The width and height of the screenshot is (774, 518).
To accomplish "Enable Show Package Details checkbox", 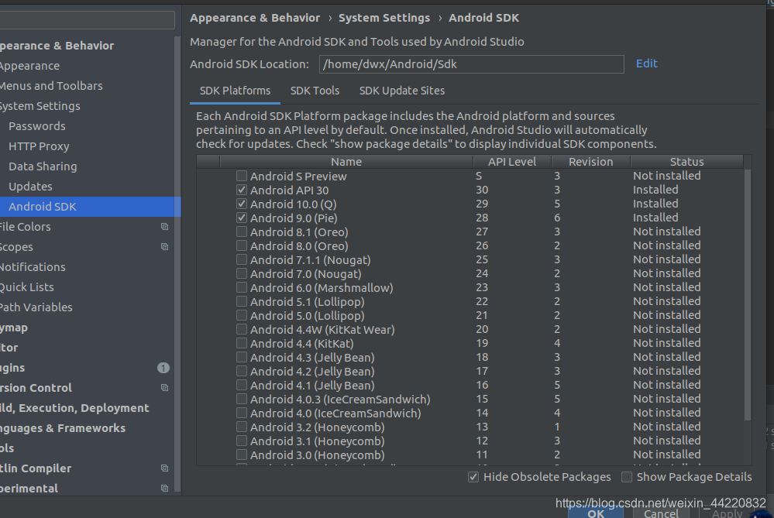I will [x=627, y=477].
